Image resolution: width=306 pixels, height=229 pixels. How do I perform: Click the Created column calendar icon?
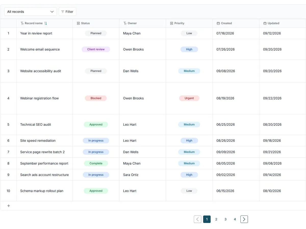click(x=218, y=23)
